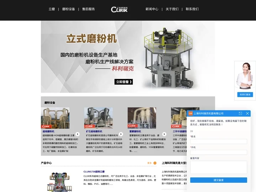Viewport: 256px width, 192px height.
Task: Go to 联系我们 page
Action: (192, 9)
